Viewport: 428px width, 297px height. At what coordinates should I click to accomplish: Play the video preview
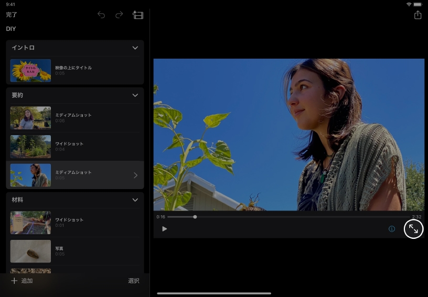[x=165, y=229]
